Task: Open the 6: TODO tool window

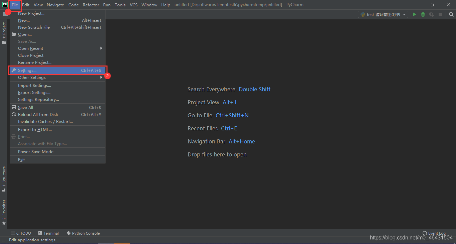Action: coord(21,233)
